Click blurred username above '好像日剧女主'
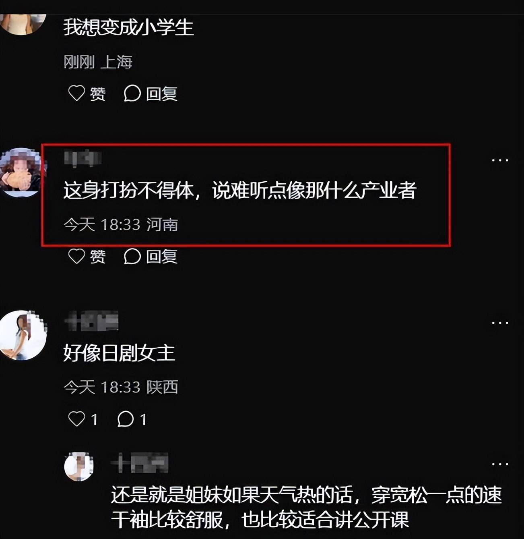The width and height of the screenshot is (524, 539). (91, 321)
